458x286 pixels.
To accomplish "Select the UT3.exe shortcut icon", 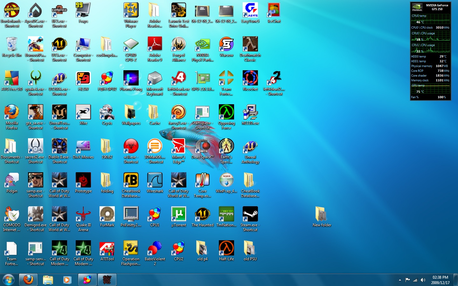I will click(59, 44).
